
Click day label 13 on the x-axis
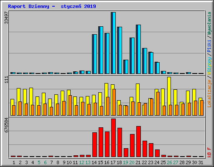[x=88, y=162]
